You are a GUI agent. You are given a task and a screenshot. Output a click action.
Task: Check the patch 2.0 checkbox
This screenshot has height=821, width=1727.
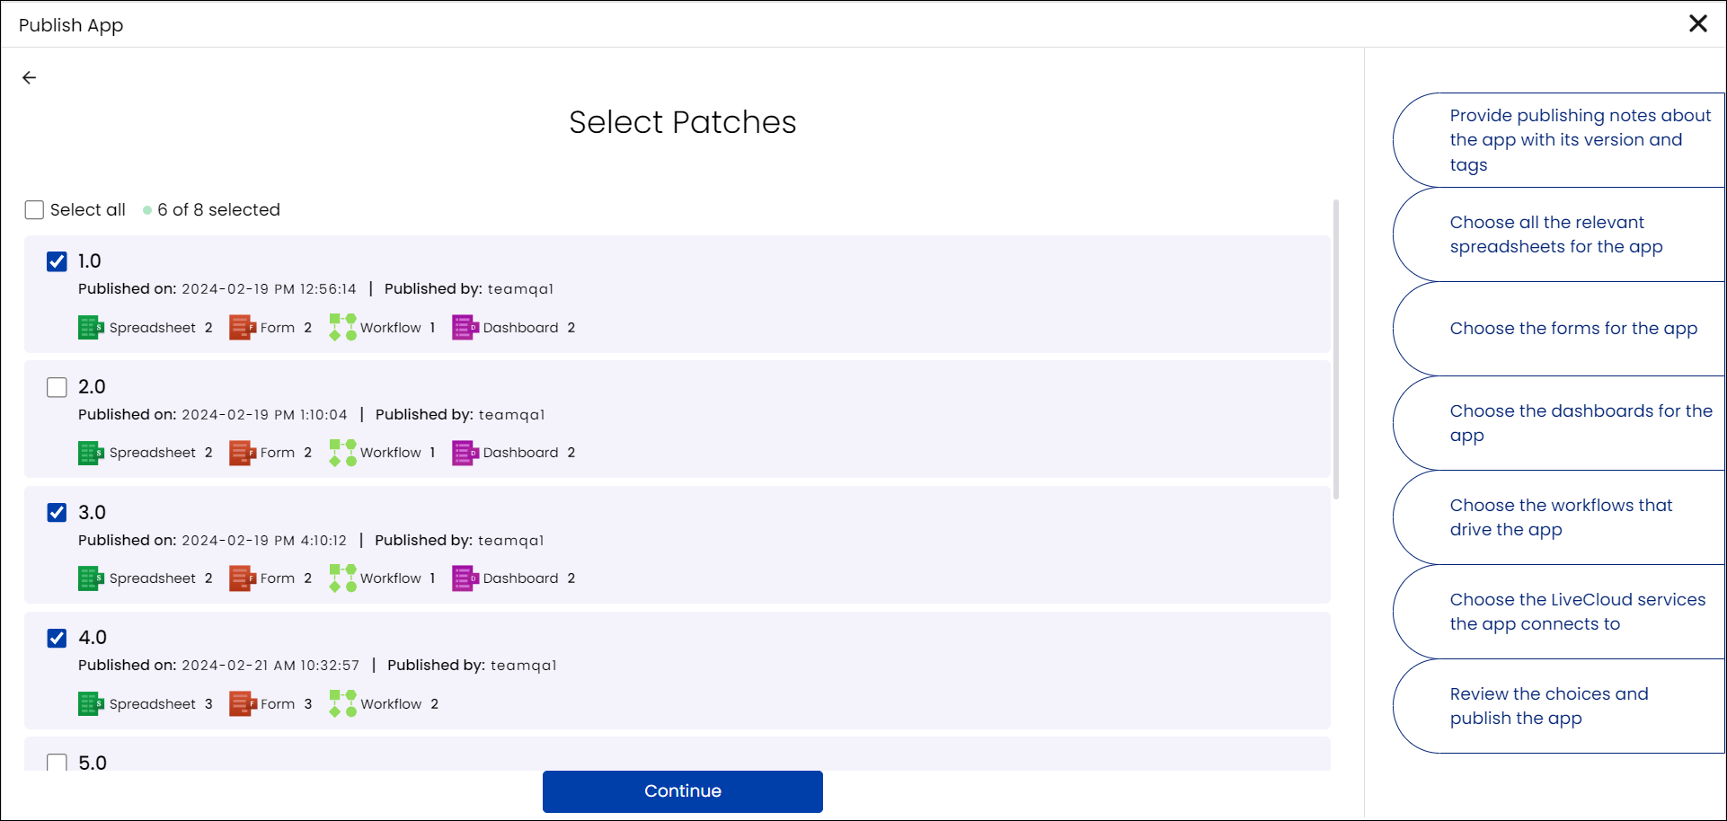tap(57, 387)
